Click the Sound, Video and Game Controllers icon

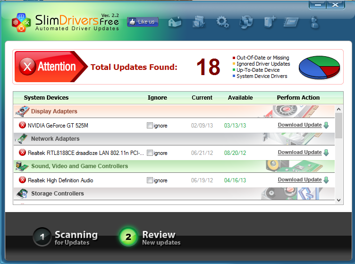coord(22,166)
